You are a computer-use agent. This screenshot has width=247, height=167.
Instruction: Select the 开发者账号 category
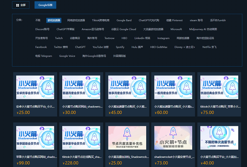41,38
